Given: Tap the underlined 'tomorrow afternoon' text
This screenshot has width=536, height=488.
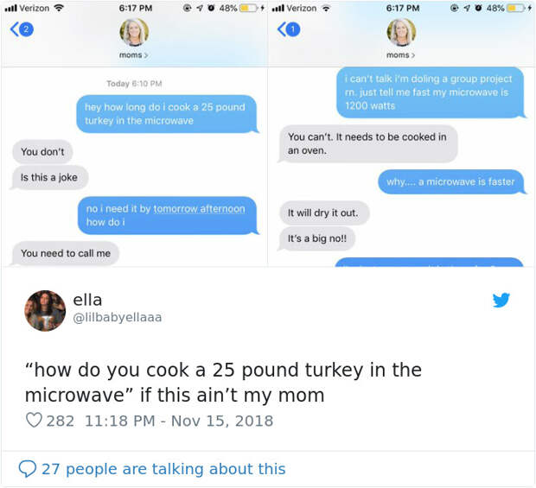Looking at the screenshot, I should pos(200,209).
